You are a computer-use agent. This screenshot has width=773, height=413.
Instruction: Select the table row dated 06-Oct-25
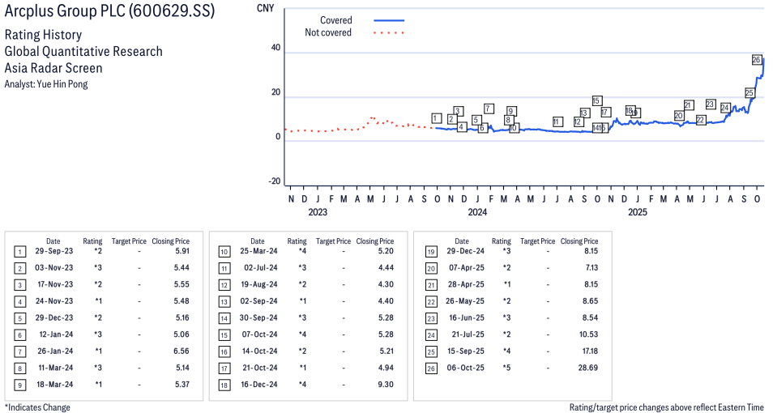pos(511,367)
